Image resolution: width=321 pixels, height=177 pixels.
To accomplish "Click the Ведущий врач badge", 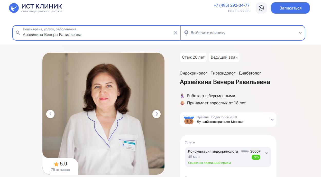I will click(224, 57).
